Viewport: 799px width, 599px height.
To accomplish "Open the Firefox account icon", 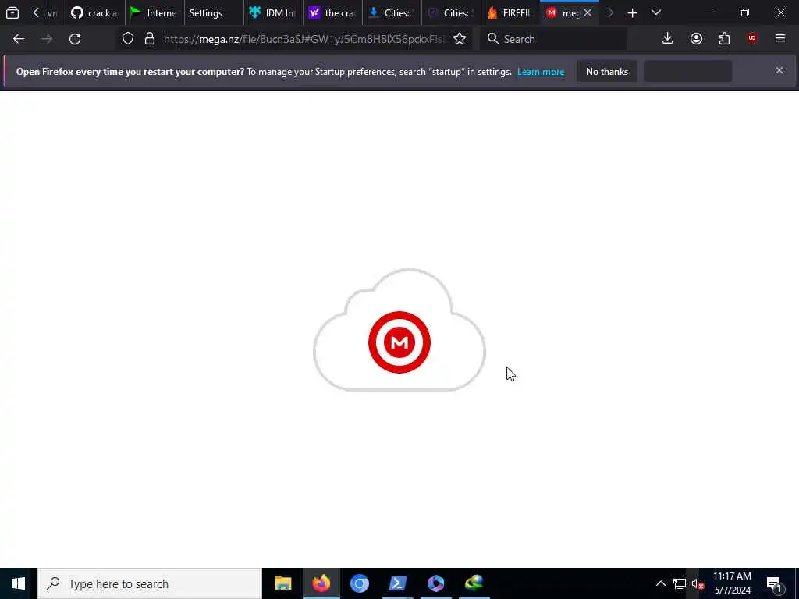I will point(696,39).
